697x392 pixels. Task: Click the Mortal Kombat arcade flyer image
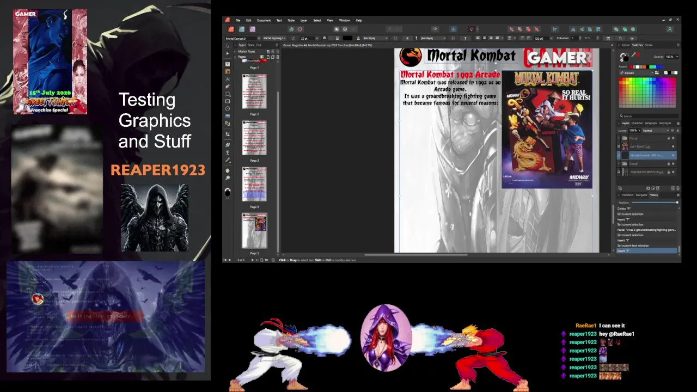(547, 130)
